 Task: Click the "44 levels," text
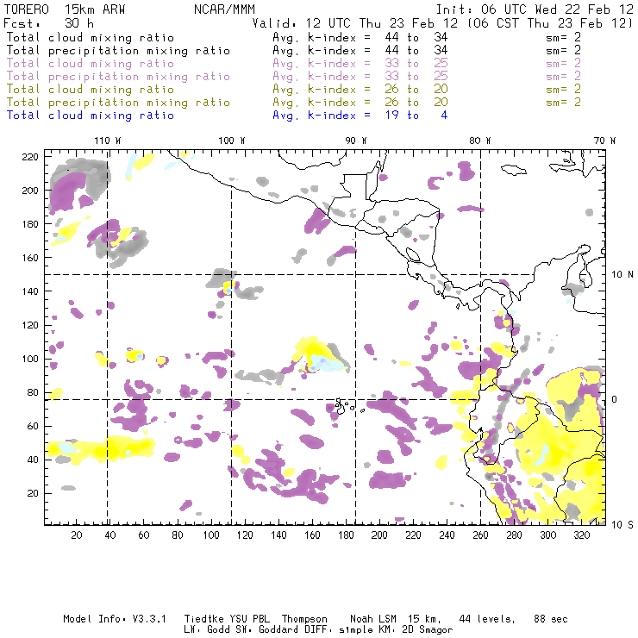coord(487,619)
